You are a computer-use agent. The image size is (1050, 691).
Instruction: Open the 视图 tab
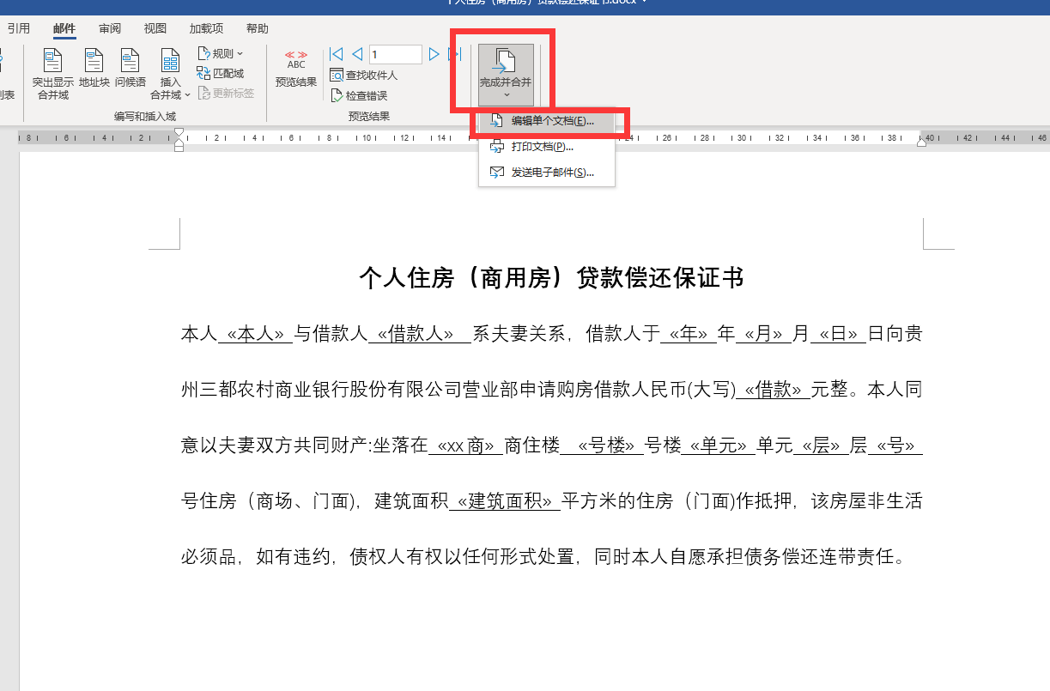(155, 28)
